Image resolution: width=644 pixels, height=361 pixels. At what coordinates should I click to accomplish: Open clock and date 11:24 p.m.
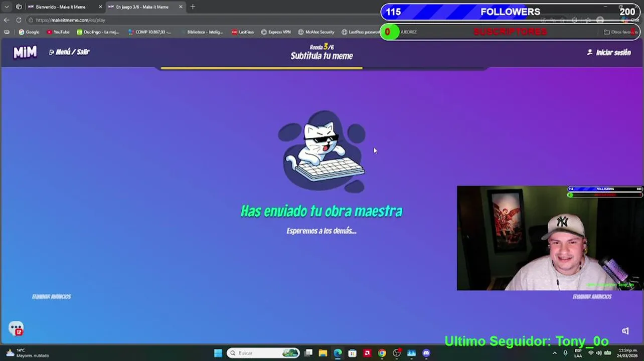tap(627, 353)
